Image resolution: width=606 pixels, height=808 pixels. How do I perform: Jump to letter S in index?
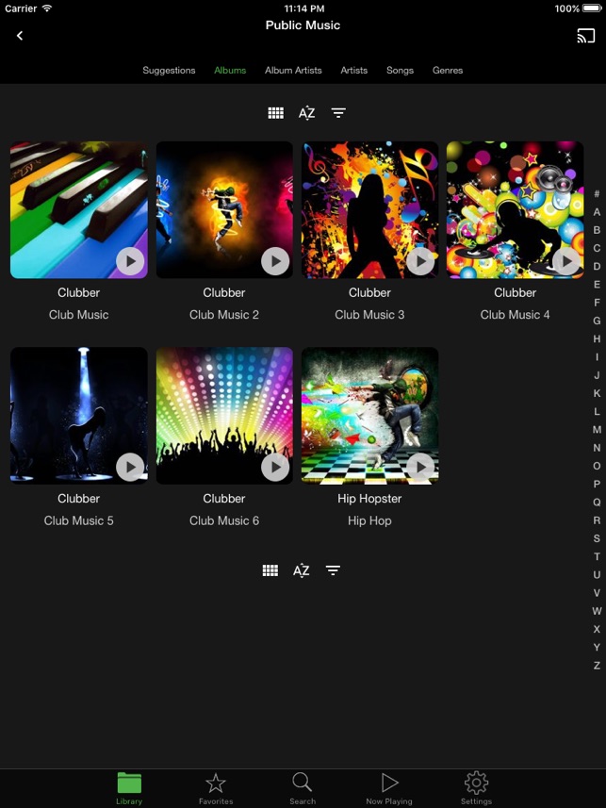tap(597, 538)
